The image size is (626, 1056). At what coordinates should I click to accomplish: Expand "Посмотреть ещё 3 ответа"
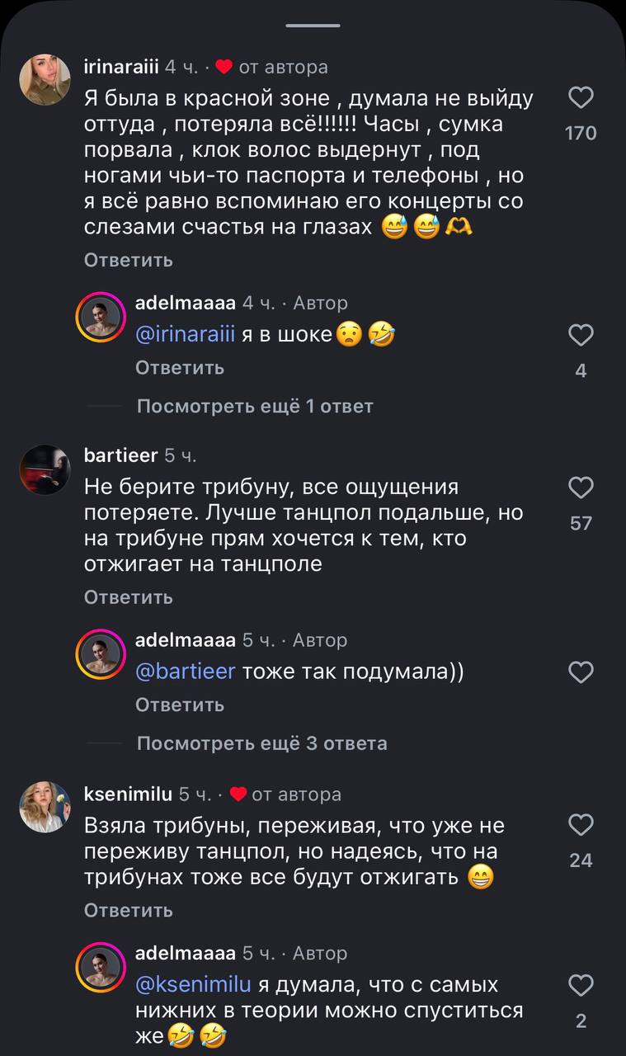[261, 743]
